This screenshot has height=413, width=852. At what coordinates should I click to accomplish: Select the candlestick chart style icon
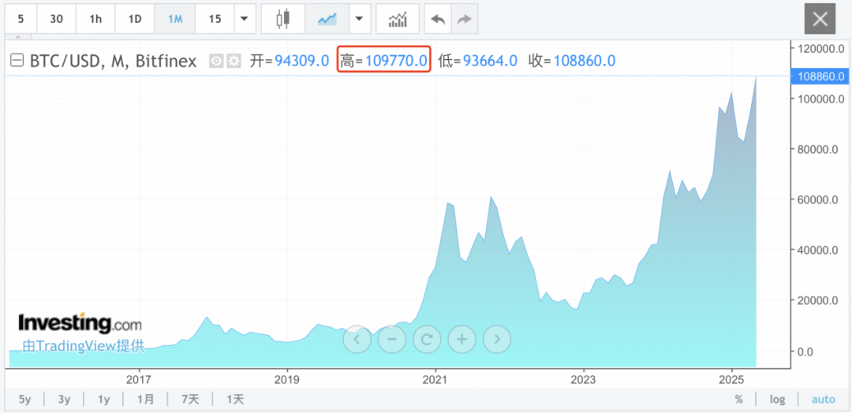coord(283,19)
